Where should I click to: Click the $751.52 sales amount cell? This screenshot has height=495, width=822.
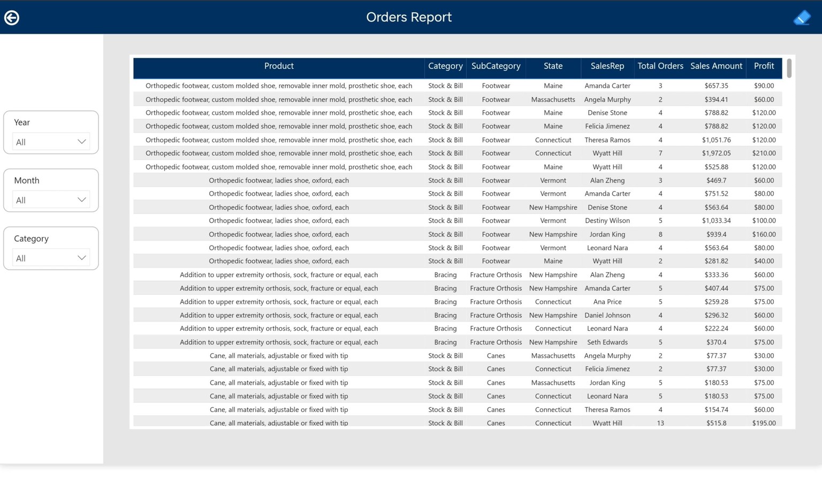(x=716, y=194)
